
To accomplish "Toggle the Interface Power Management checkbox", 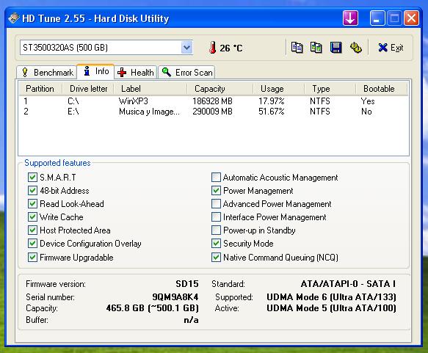I will click(216, 217).
